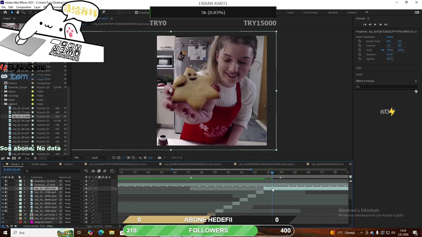Select the Hand tool
This screenshot has width=422, height=237.
(x=17, y=12)
